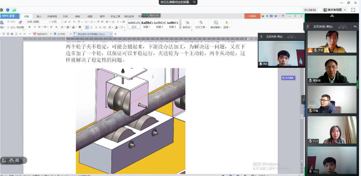Click the 论文查重 button
Viewport: 361px width, 176px height.
pos(288,78)
